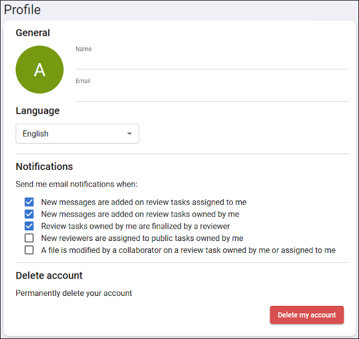Image resolution: width=359 pixels, height=339 pixels.
Task: Uncheck new messages on tasks owned by me
Action: (x=29, y=214)
